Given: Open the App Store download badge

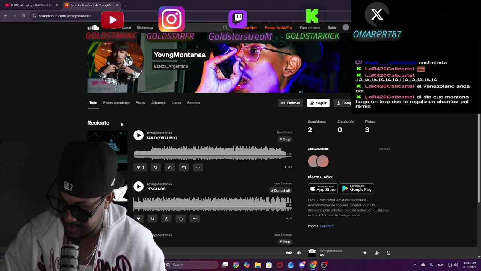Looking at the screenshot, I should (x=323, y=188).
